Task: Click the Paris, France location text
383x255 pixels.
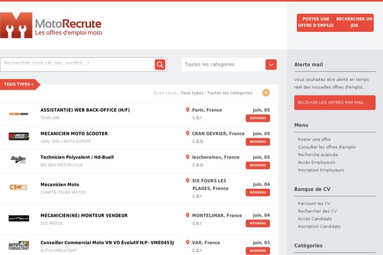Action: pyautogui.click(x=207, y=110)
